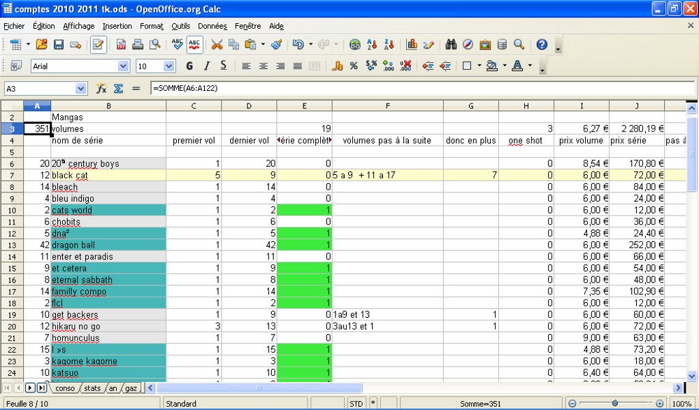The image size is (699, 410).
Task: Open the Gallery icon
Action: tap(485, 45)
